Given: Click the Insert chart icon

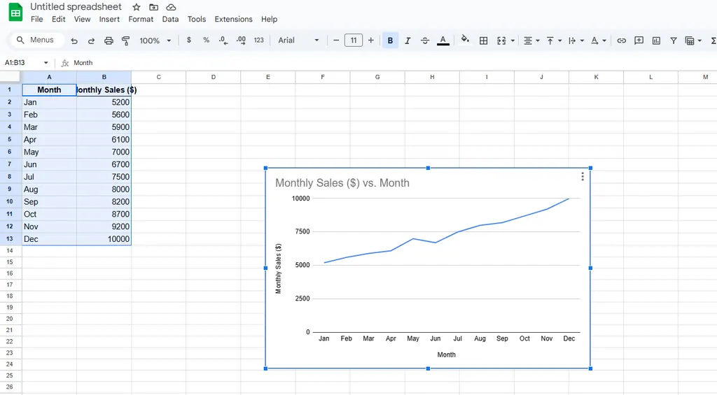Looking at the screenshot, I should pos(656,41).
